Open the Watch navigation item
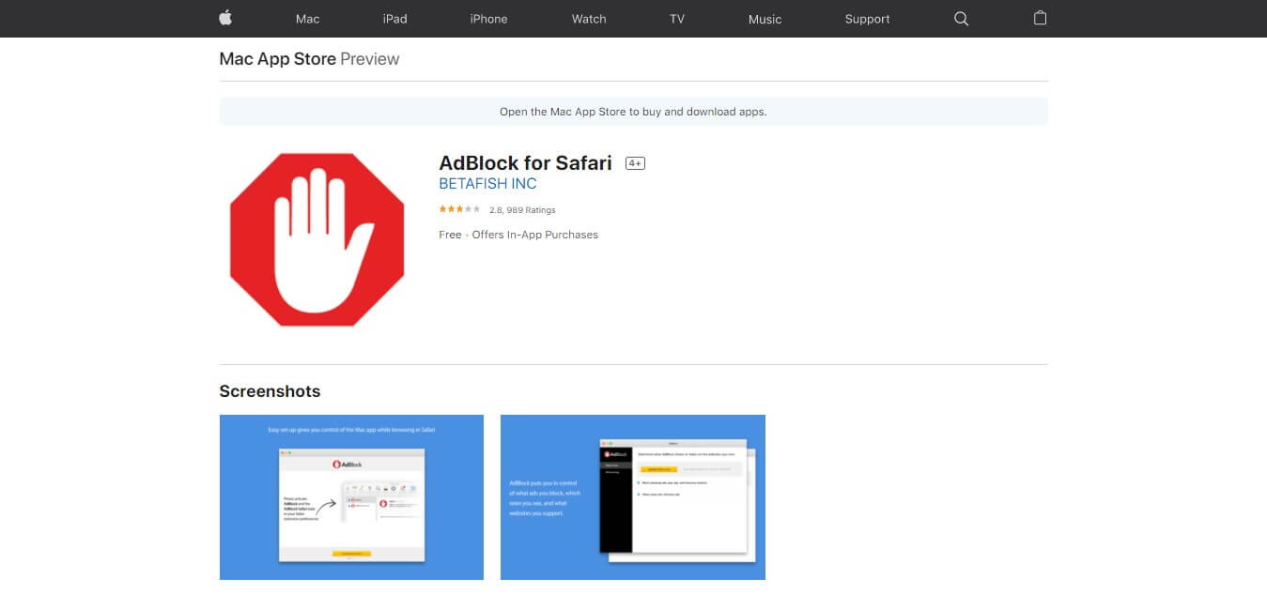 (x=589, y=19)
